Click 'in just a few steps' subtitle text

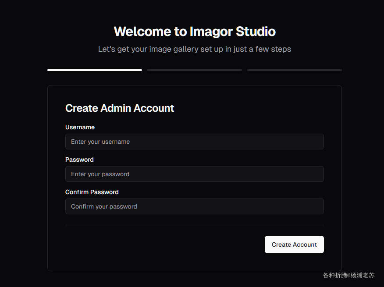click(258, 49)
